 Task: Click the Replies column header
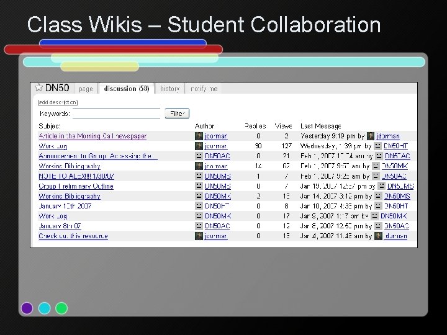coord(255,126)
